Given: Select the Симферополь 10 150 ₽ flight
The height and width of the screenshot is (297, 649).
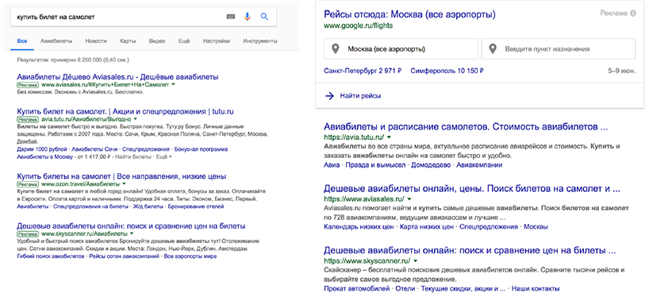Looking at the screenshot, I should coord(447,71).
